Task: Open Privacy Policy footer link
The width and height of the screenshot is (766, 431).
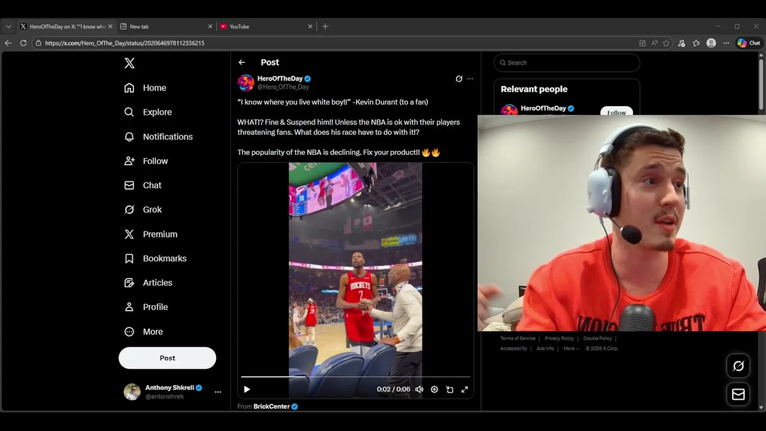Action: coord(559,339)
